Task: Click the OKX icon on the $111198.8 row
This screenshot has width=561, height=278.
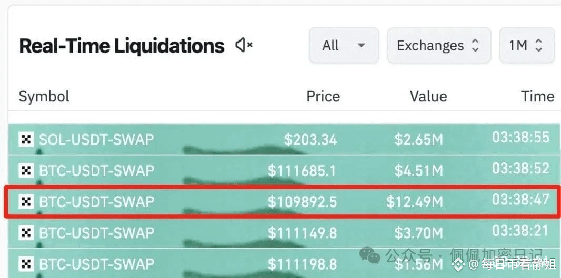Action: pyautogui.click(x=26, y=264)
